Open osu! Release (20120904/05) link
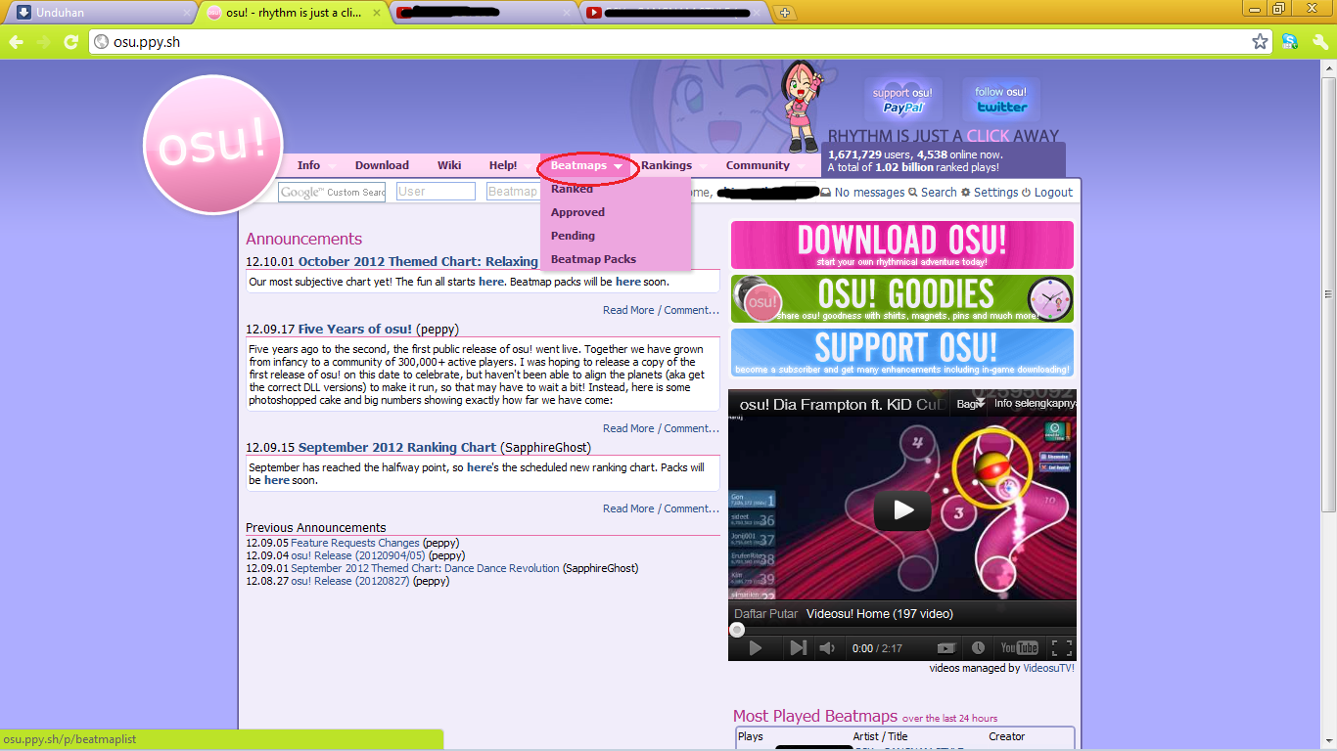 point(358,555)
